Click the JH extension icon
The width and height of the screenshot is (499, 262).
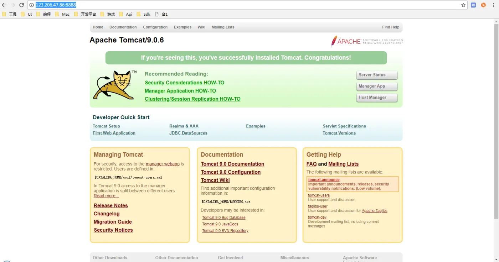[x=473, y=5]
